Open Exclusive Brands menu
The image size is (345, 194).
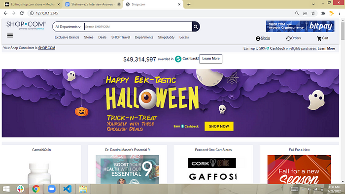click(67, 37)
